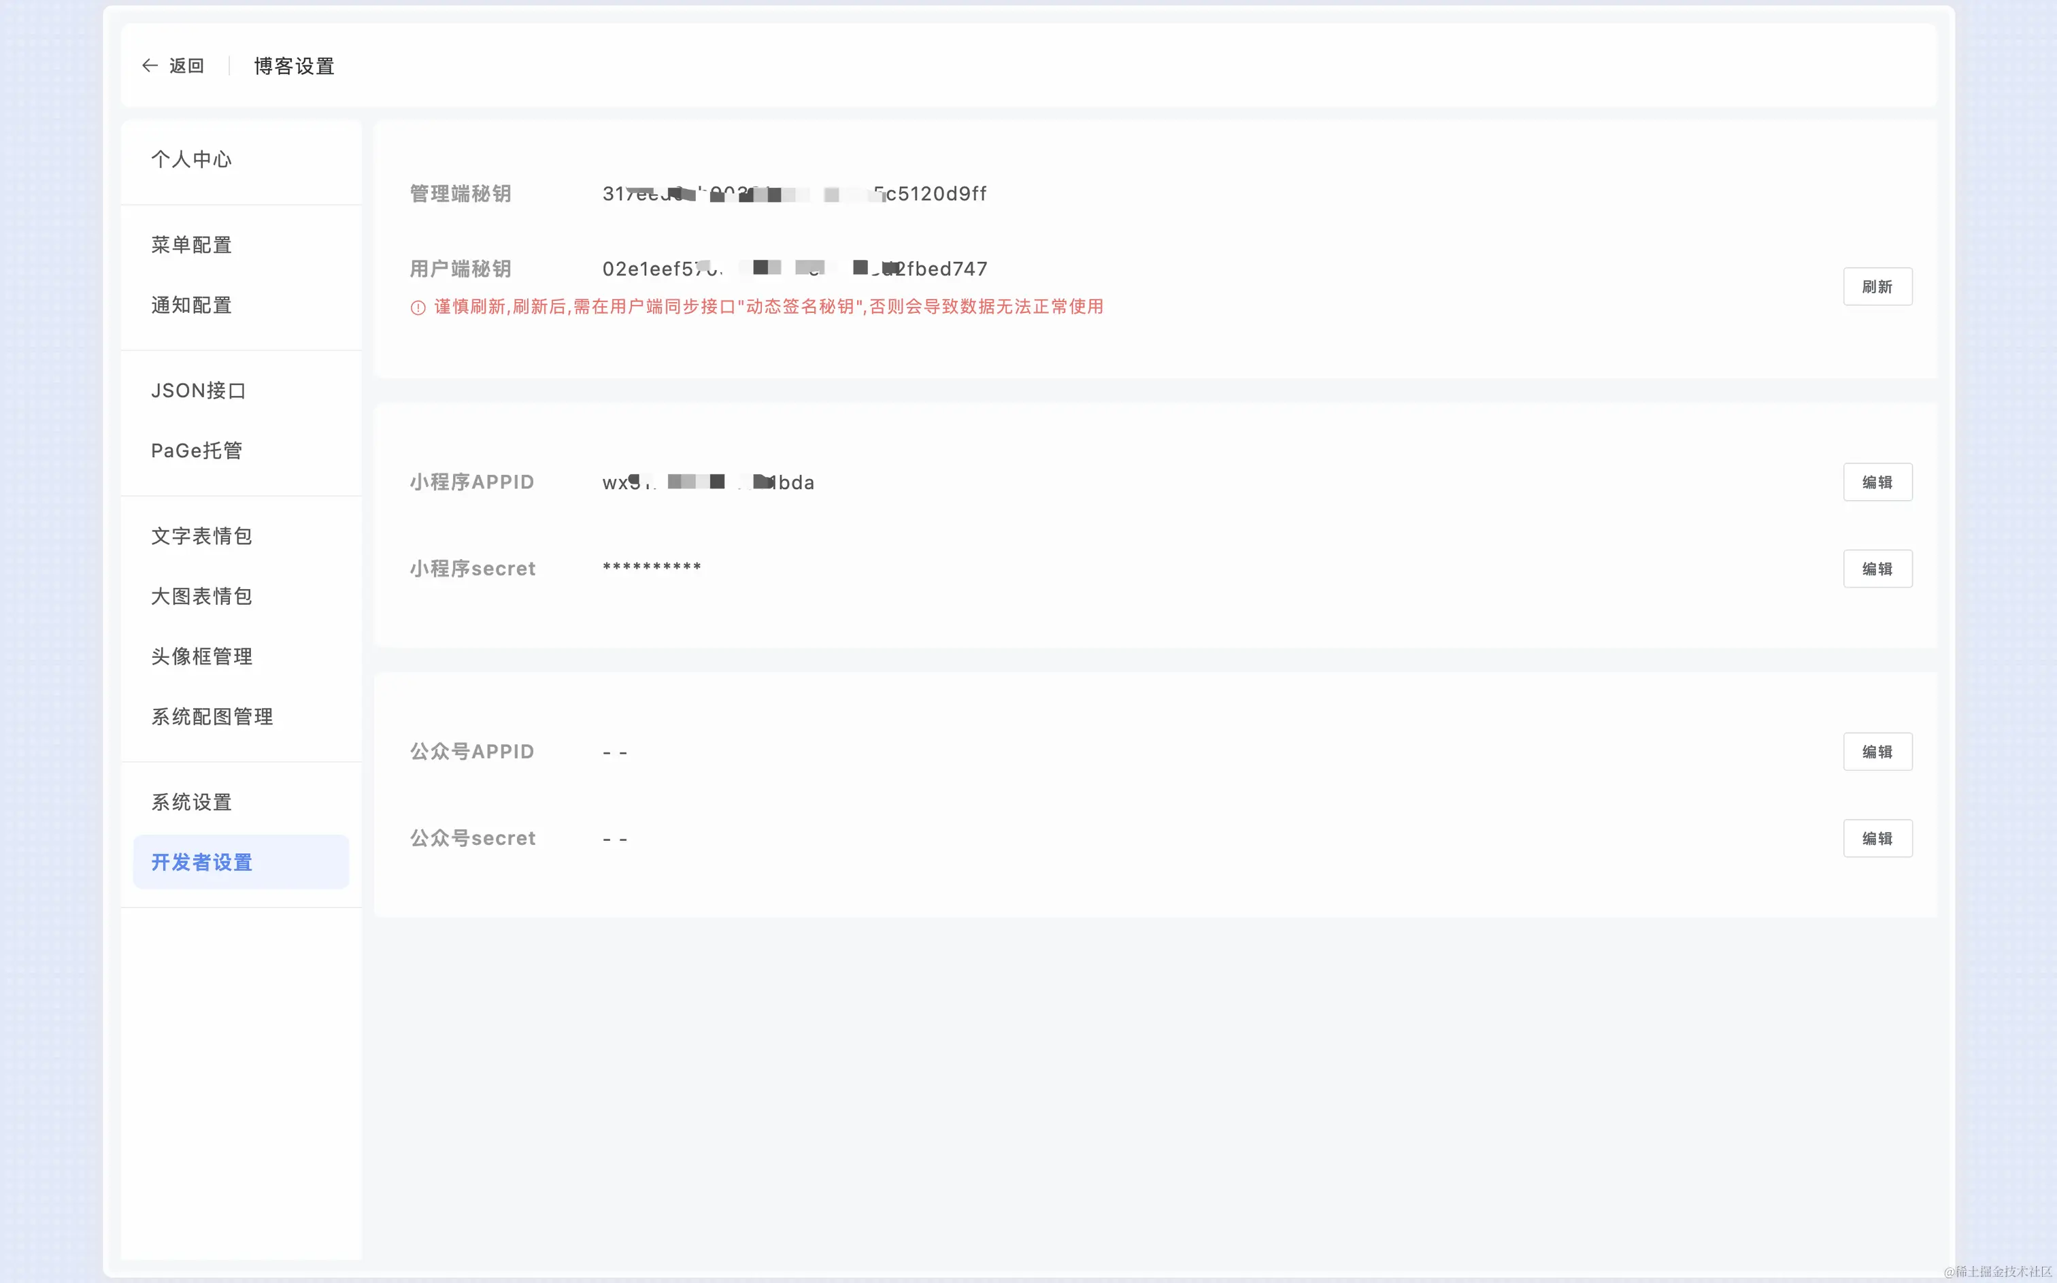
Task: Edit the 公众号APPID field
Action: coord(1876,752)
